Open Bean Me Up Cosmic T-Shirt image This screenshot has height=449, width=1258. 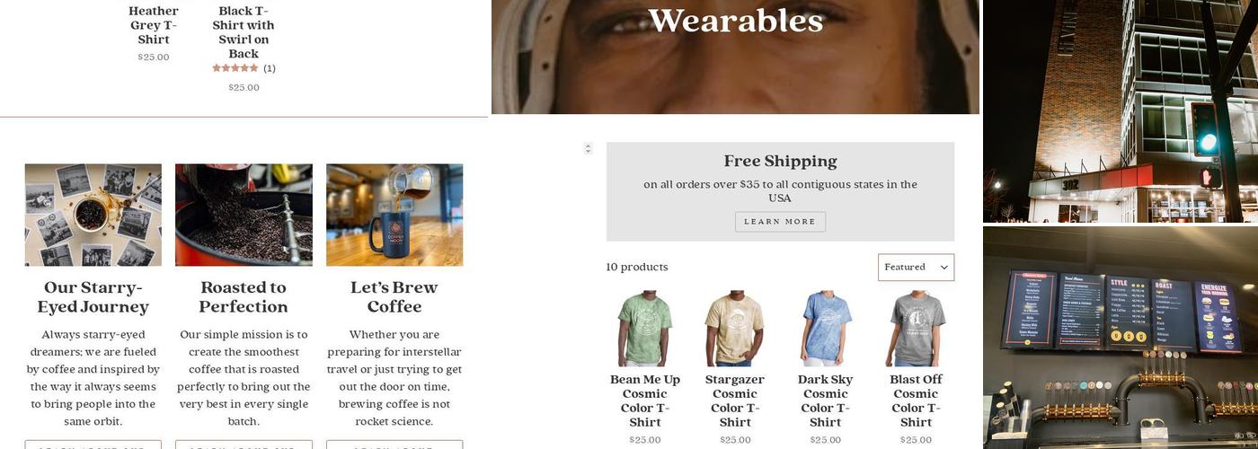coord(645,328)
